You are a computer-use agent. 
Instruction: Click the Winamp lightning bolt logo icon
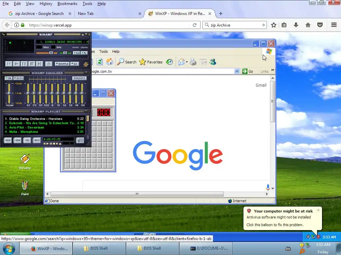(86, 64)
